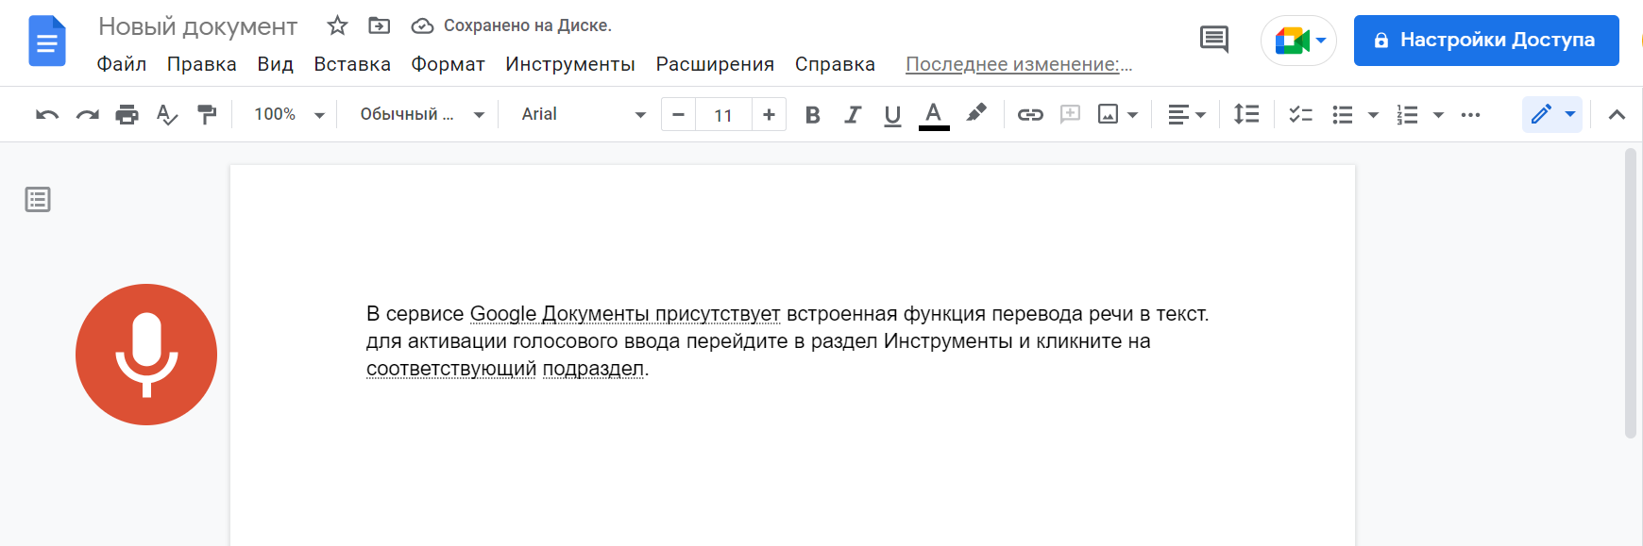
Task: Insert a checklist
Action: click(x=1301, y=115)
